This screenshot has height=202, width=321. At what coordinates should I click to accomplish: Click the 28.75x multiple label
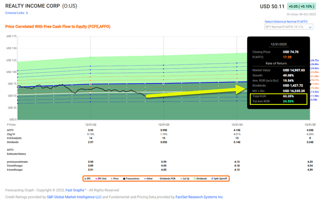click(x=315, y=60)
